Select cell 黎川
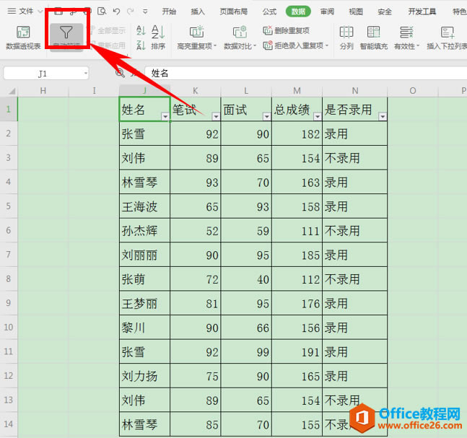The image size is (467, 438). 144,328
